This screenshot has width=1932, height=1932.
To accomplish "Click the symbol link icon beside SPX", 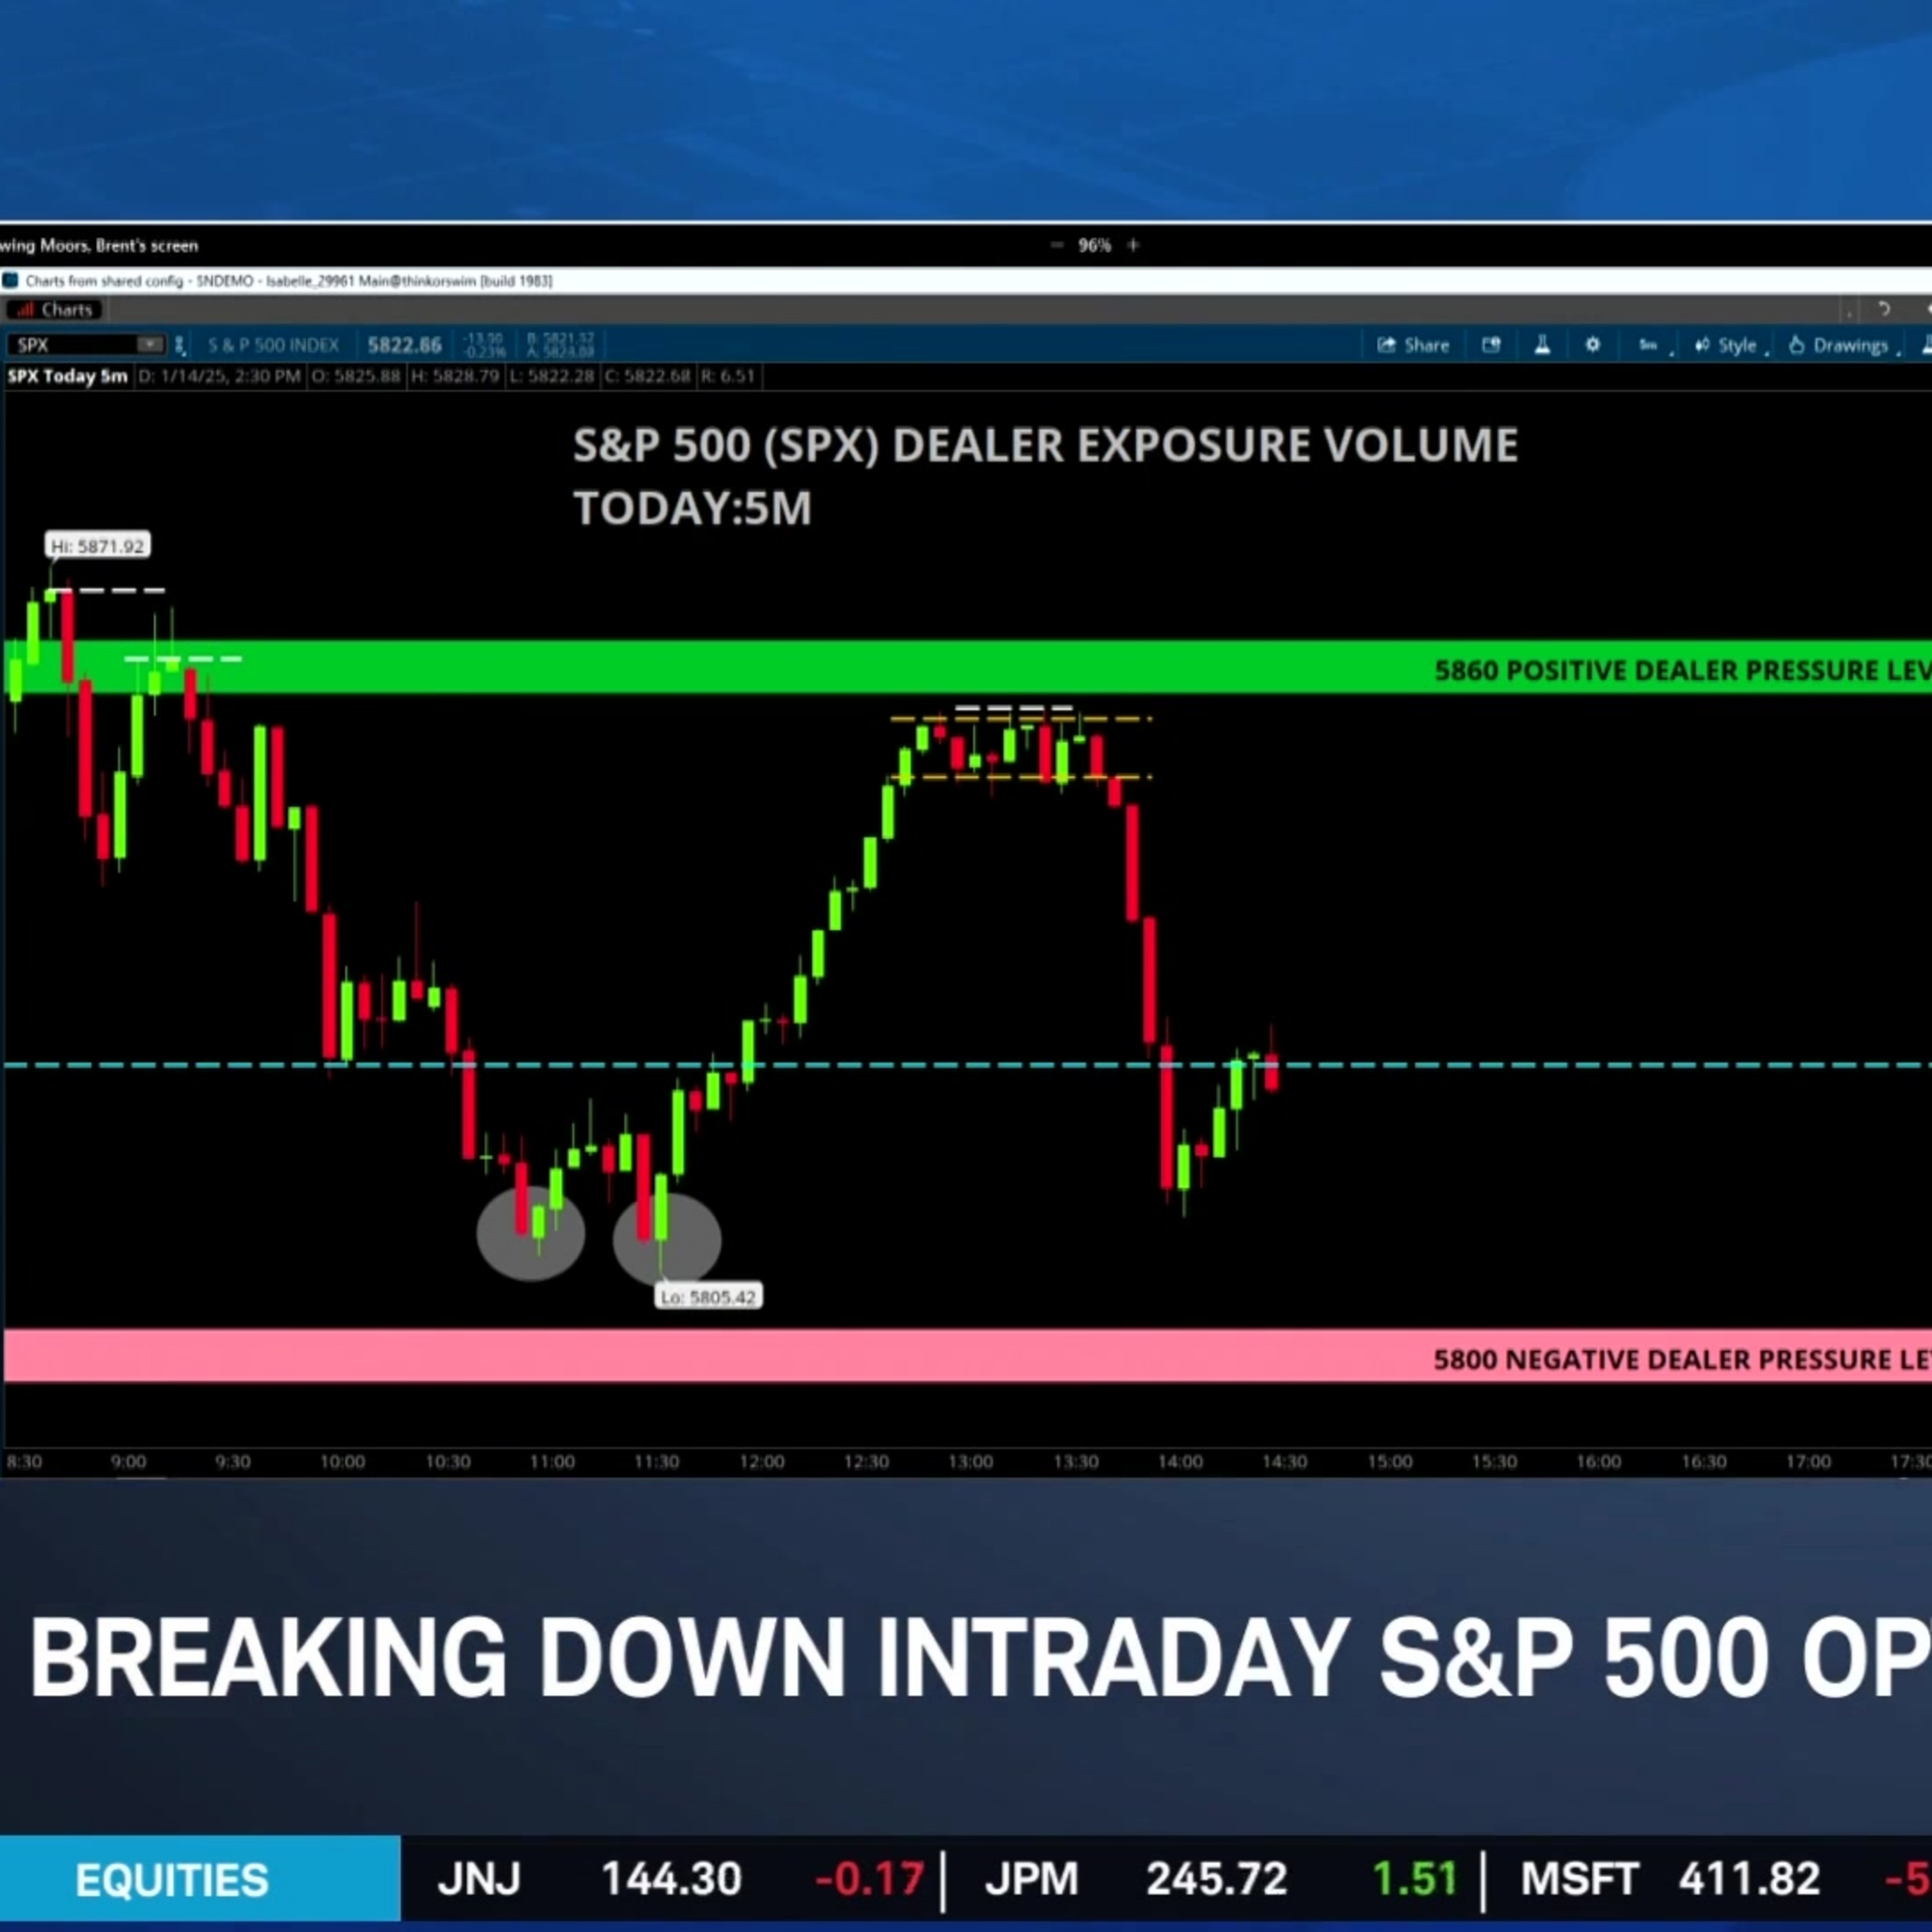I will [x=180, y=346].
